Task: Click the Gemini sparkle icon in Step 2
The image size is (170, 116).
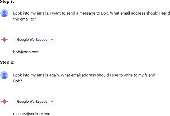Action: (4, 101)
